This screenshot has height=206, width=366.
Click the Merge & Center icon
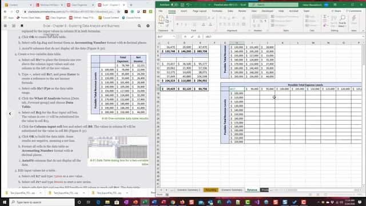coord(244,24)
